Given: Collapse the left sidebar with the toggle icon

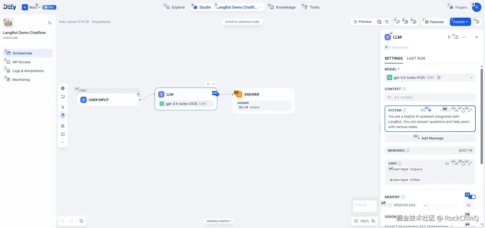Looking at the screenshot, I should tap(50, 23).
